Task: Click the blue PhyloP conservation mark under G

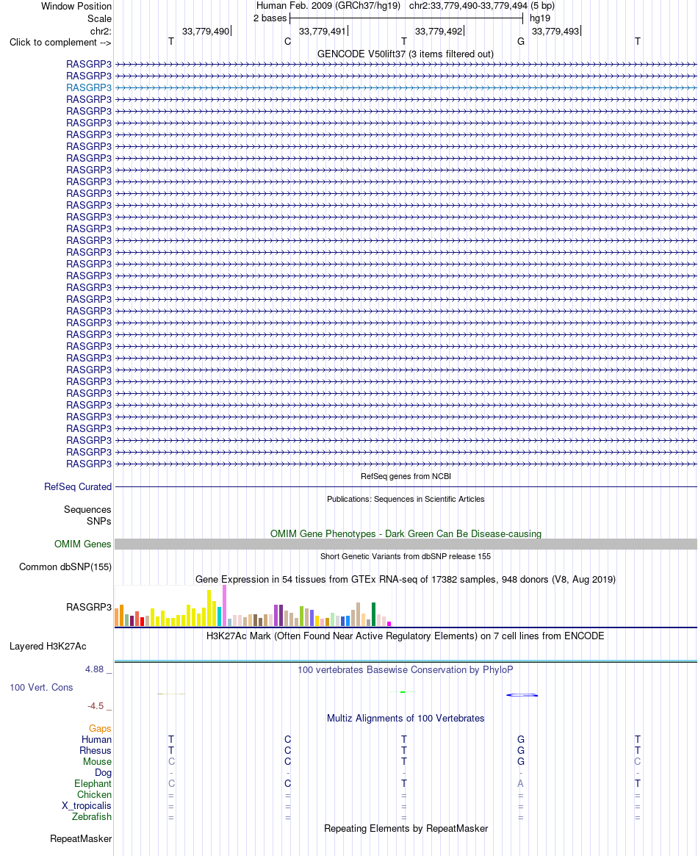Action: pos(522,695)
